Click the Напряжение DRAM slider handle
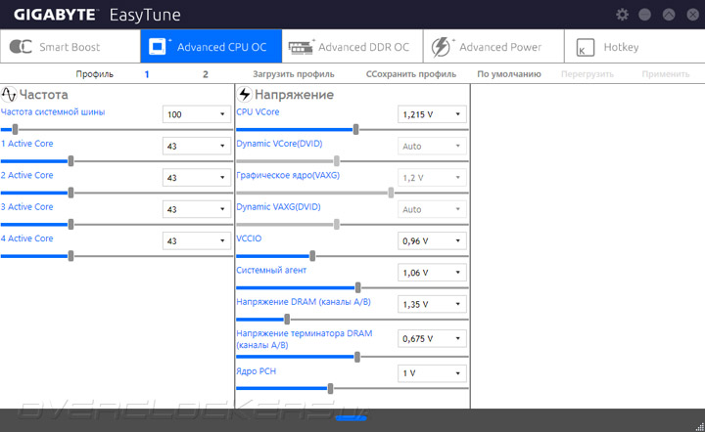Screen dimensions: 705x432 pyautogui.click(x=287, y=320)
